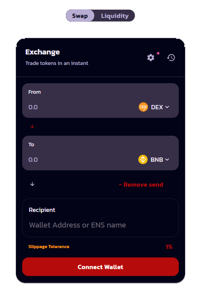Click the Remove send link
Viewport: 201px width, 294px height.
click(x=141, y=185)
